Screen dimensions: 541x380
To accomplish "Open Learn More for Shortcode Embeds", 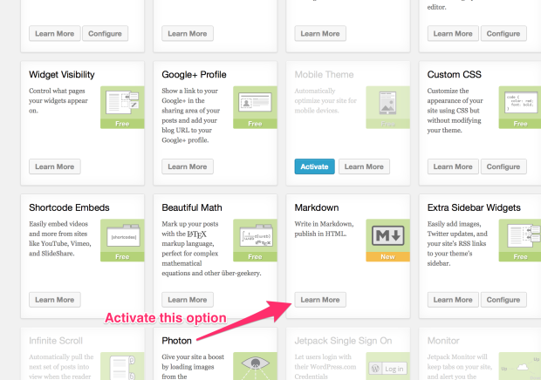I will pyautogui.click(x=54, y=300).
